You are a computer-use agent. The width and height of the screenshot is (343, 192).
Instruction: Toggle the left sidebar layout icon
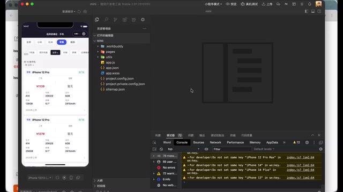tap(307, 11)
